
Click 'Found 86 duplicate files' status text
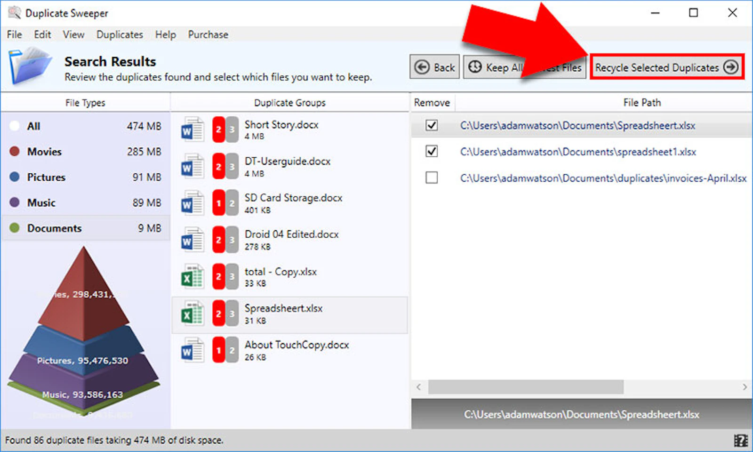point(114,440)
